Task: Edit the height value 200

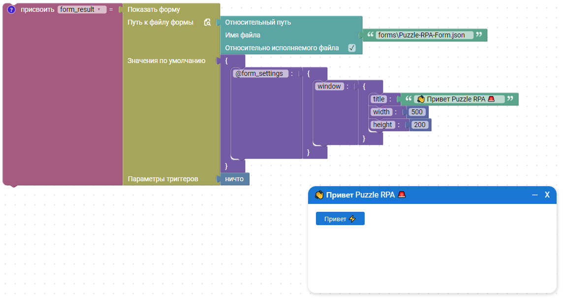Action: (x=420, y=125)
